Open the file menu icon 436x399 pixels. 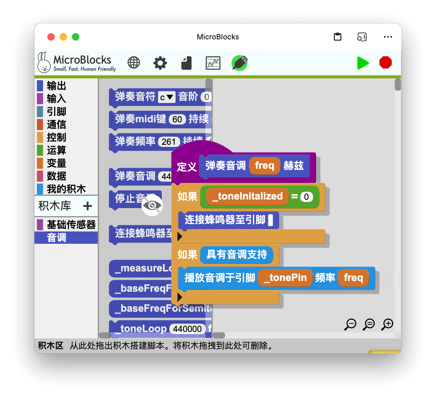coord(186,63)
